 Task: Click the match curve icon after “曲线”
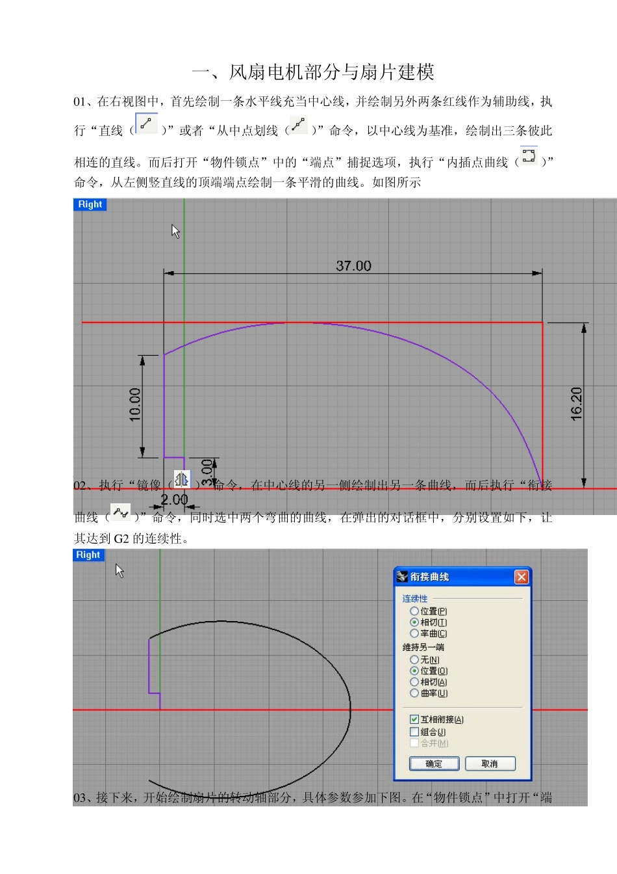[120, 512]
